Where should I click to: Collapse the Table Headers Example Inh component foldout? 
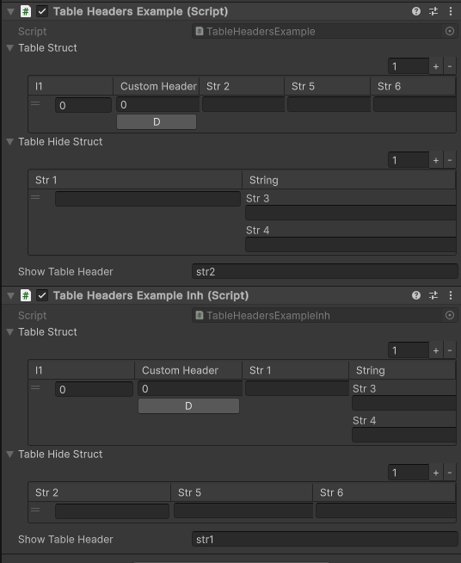(10, 296)
